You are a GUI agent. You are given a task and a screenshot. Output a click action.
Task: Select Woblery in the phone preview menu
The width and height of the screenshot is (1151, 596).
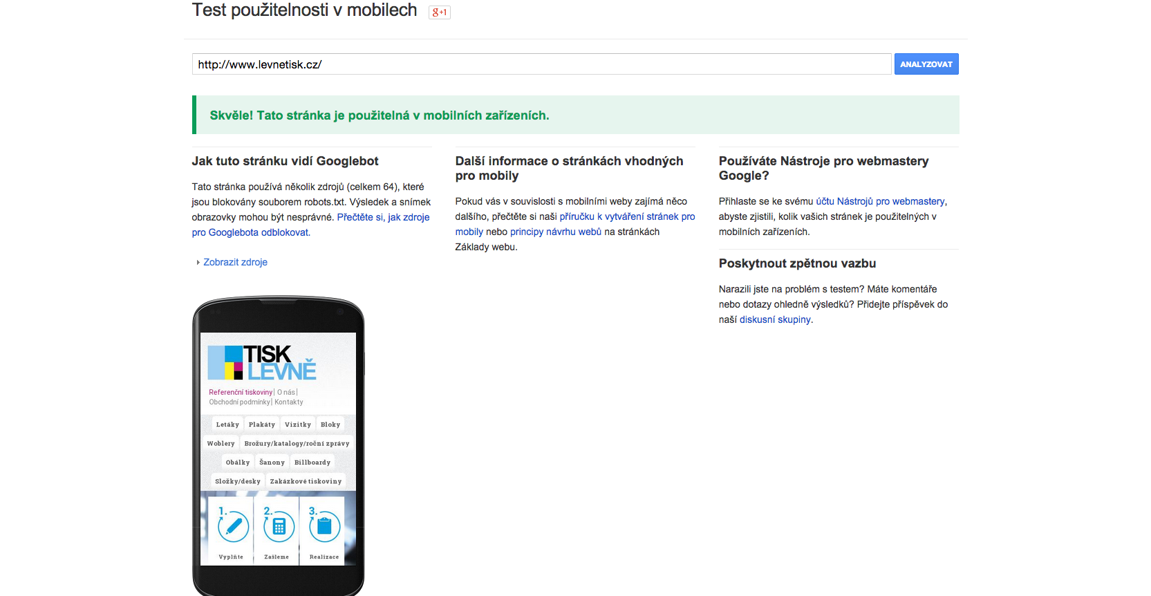221,443
